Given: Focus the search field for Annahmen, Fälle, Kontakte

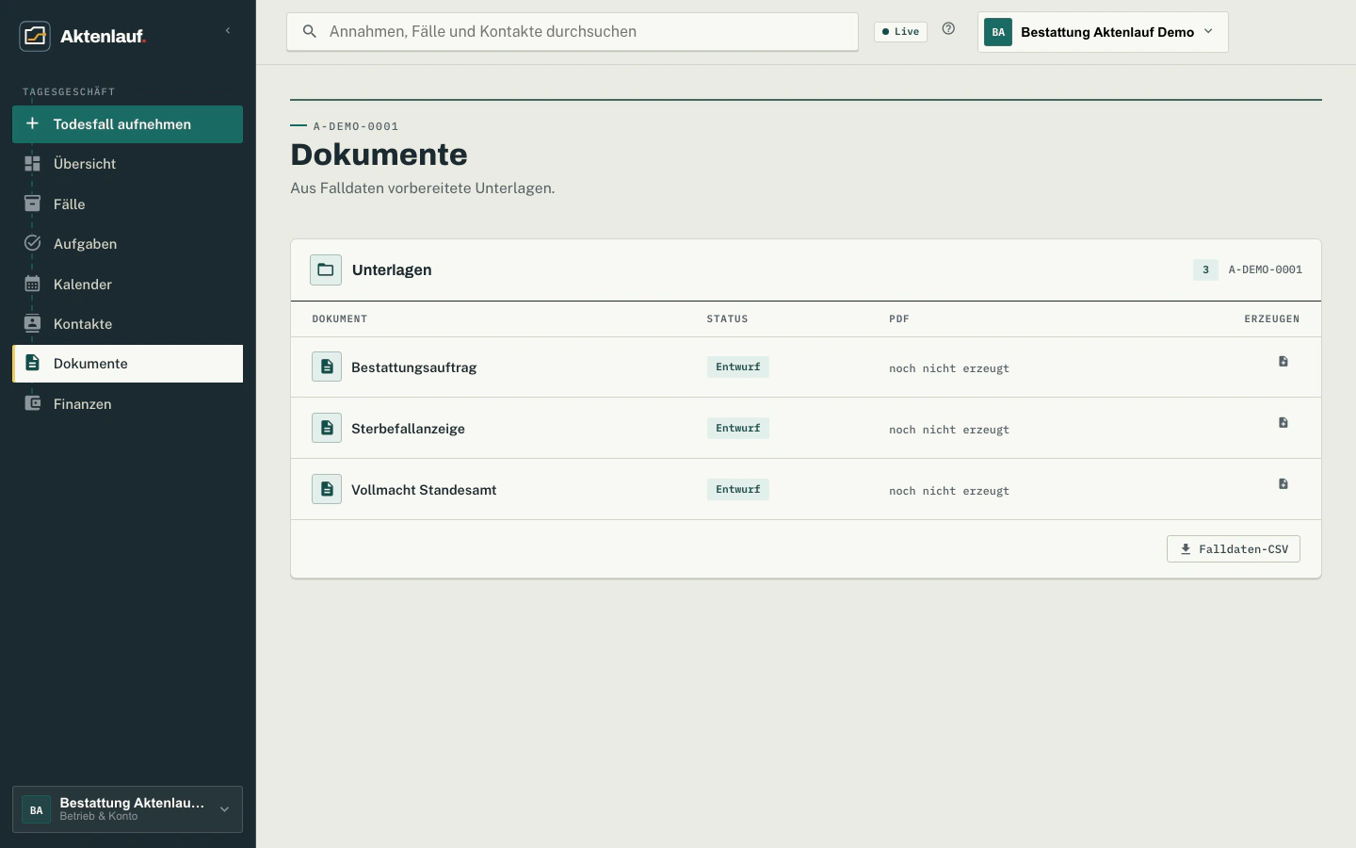Looking at the screenshot, I should (x=573, y=32).
